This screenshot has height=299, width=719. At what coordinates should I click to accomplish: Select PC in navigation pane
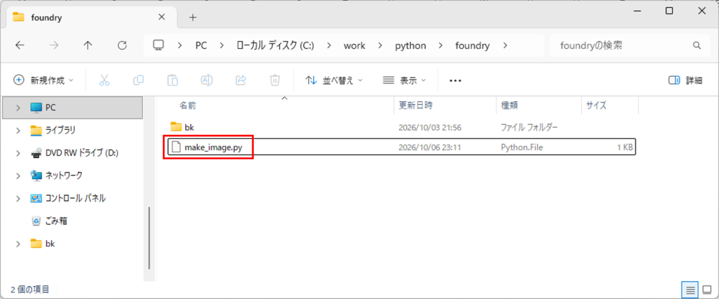[x=72, y=108]
